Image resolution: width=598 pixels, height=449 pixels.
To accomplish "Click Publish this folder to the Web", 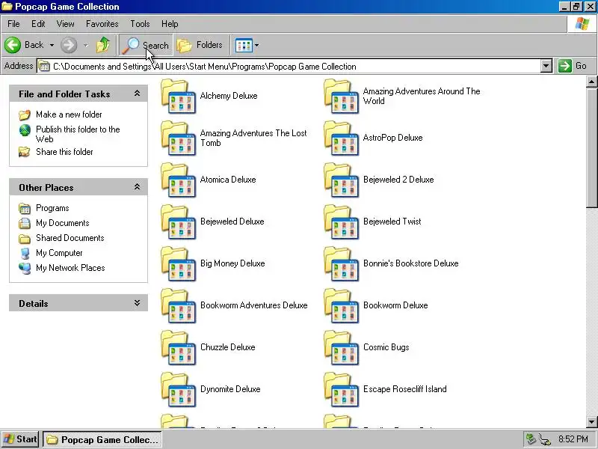I will tap(78, 134).
